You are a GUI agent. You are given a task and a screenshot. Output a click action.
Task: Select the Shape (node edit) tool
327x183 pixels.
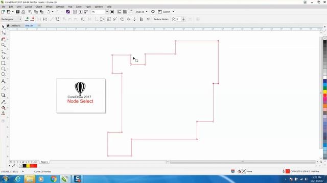3,33
